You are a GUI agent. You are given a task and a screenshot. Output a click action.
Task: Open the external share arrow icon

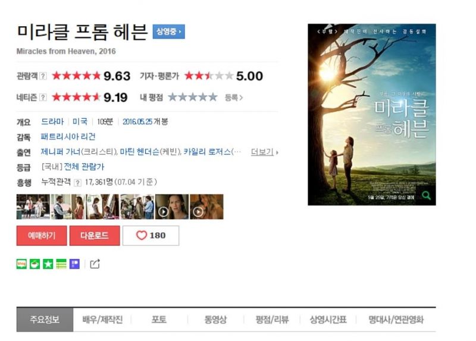pyautogui.click(x=95, y=264)
